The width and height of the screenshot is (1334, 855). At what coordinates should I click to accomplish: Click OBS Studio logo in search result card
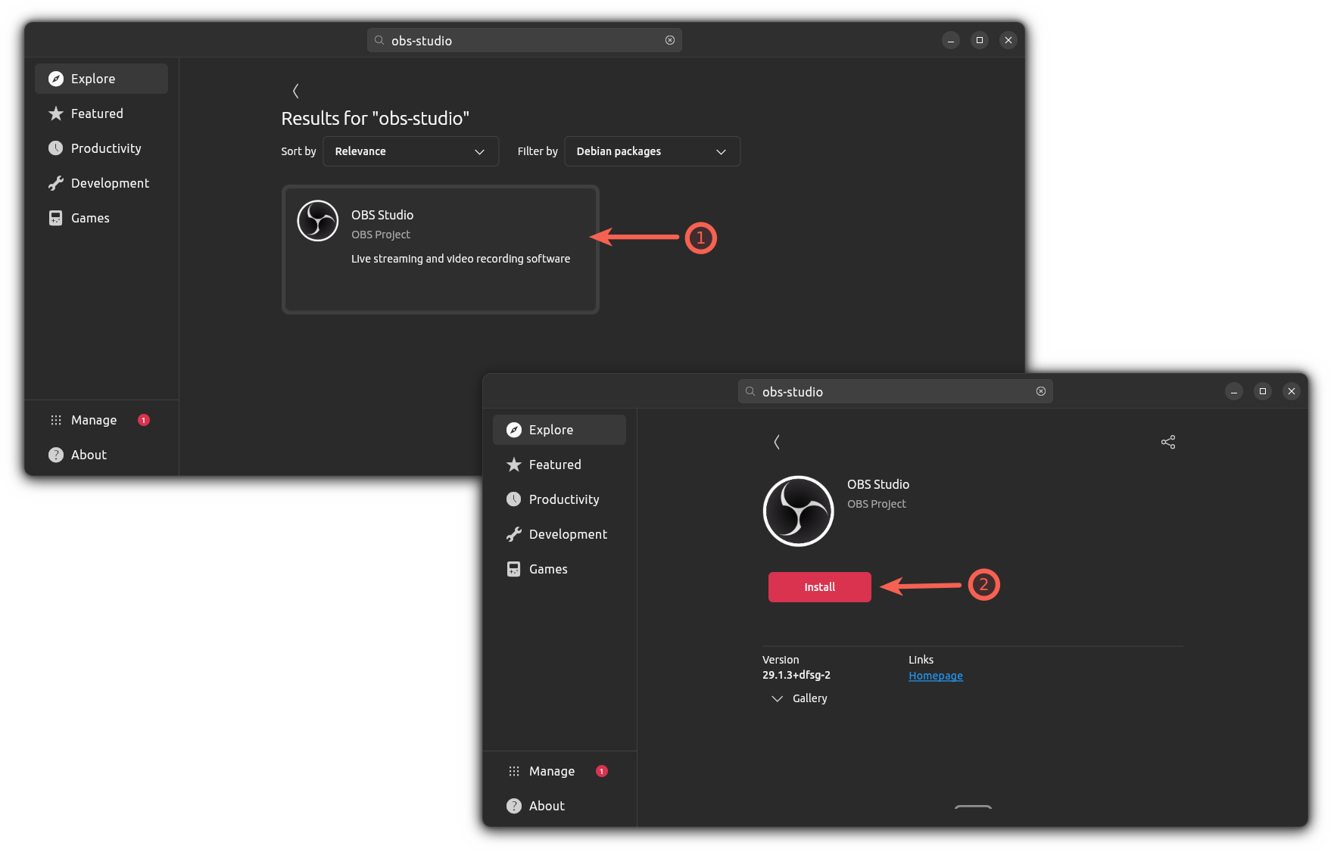pyautogui.click(x=318, y=221)
